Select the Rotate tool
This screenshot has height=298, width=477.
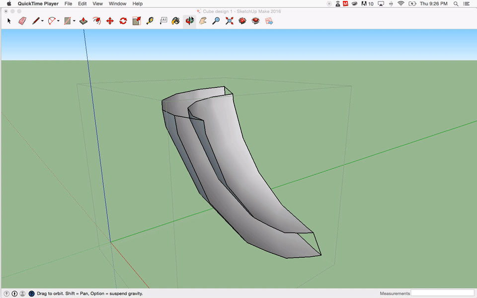(x=123, y=21)
